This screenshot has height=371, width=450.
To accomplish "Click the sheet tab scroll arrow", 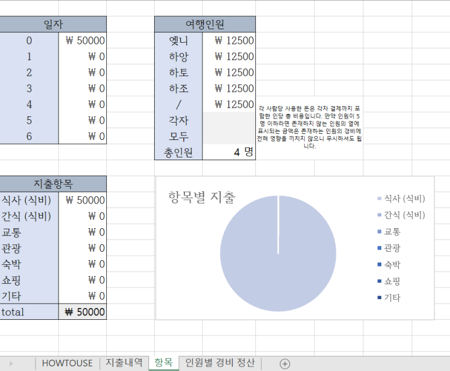I will click(x=11, y=364).
